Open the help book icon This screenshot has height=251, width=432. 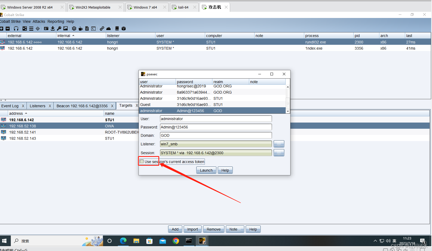coord(117,28)
